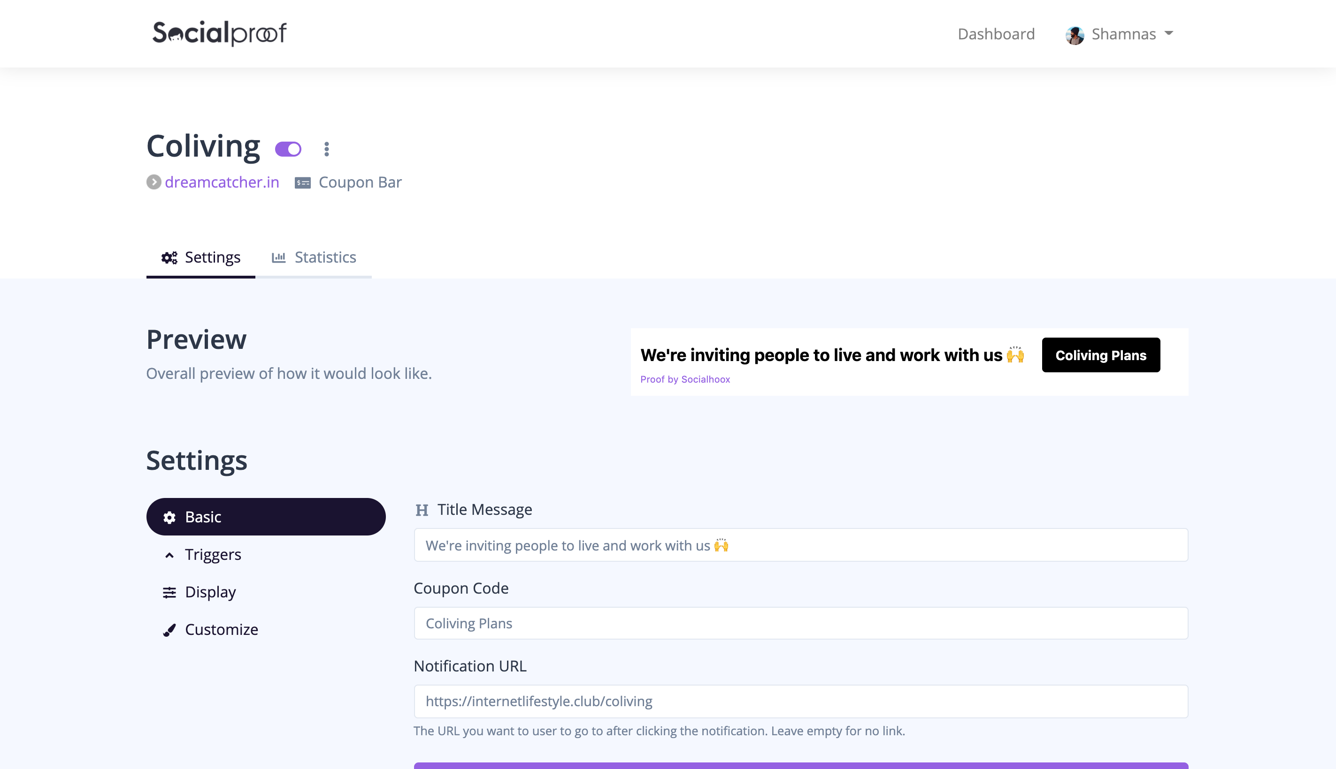Click the Customize paintbrush icon
1336x769 pixels.
tap(169, 630)
